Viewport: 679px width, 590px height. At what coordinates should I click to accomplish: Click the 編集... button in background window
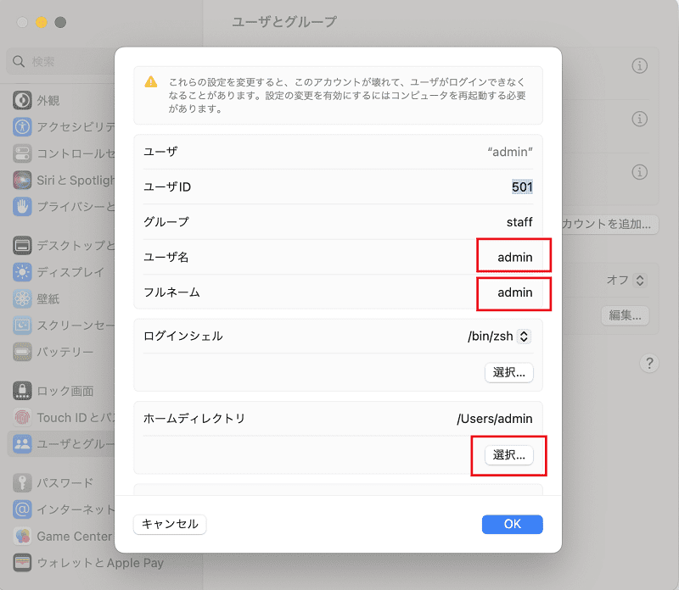click(x=626, y=314)
